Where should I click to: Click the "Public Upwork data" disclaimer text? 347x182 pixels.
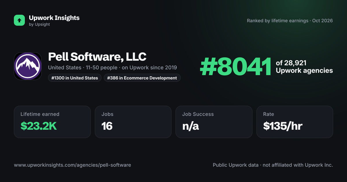point(273,165)
